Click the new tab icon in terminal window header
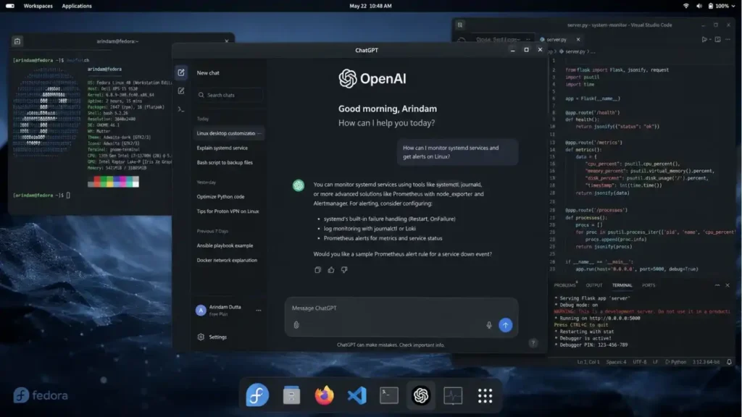The width and height of the screenshot is (742, 417). pyautogui.click(x=17, y=41)
